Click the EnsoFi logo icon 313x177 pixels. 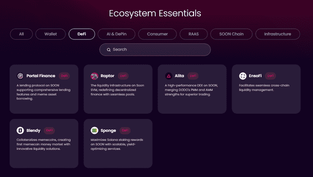pyautogui.click(x=243, y=76)
